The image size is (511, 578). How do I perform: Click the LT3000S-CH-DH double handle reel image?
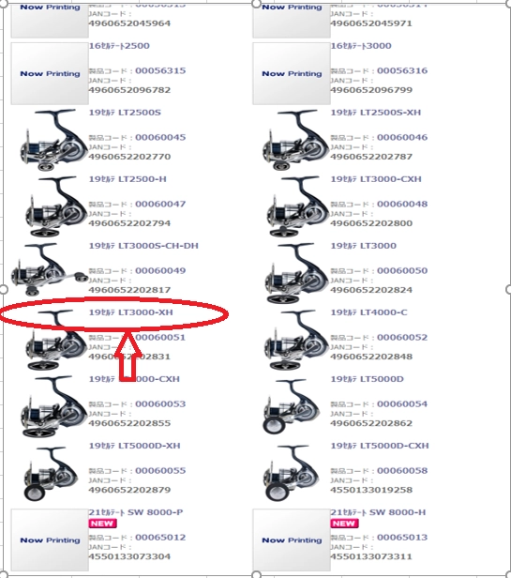(x=50, y=269)
